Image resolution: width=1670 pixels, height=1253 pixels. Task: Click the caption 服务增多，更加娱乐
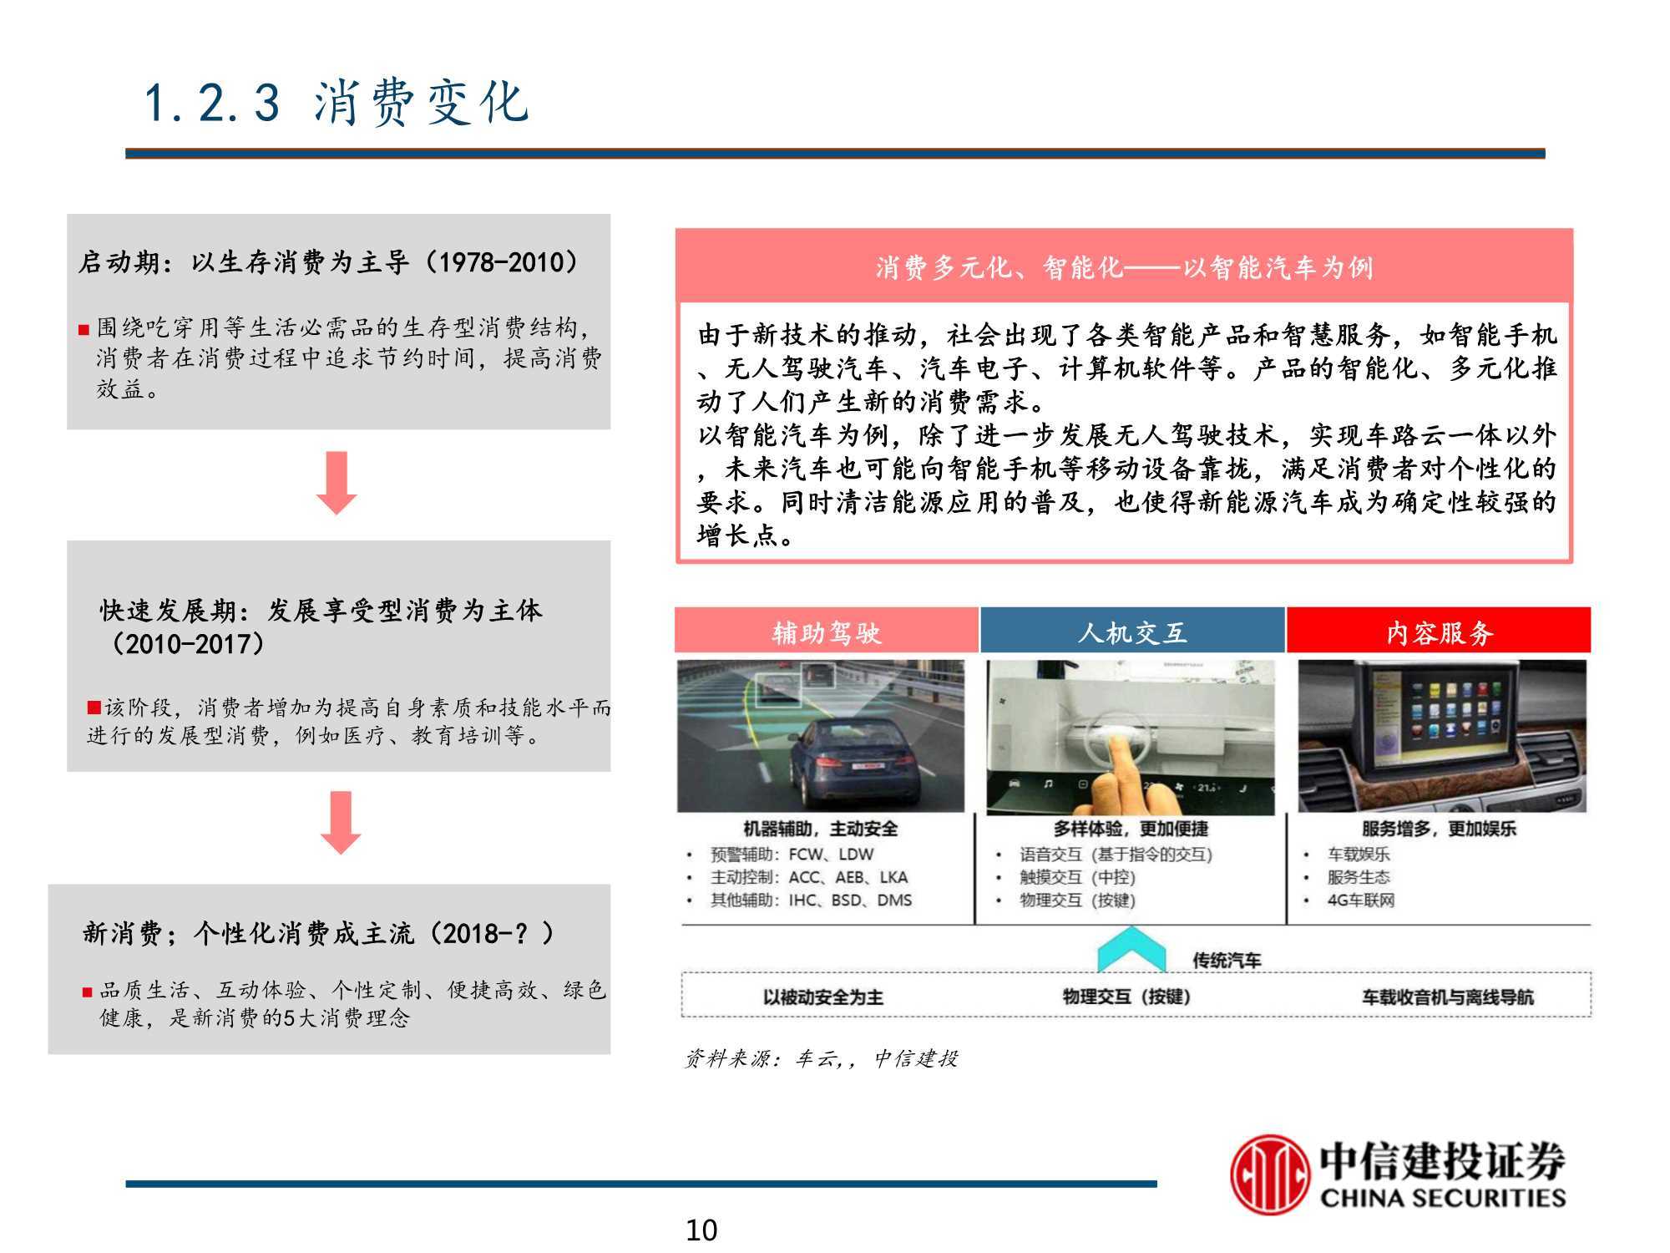(x=1439, y=829)
